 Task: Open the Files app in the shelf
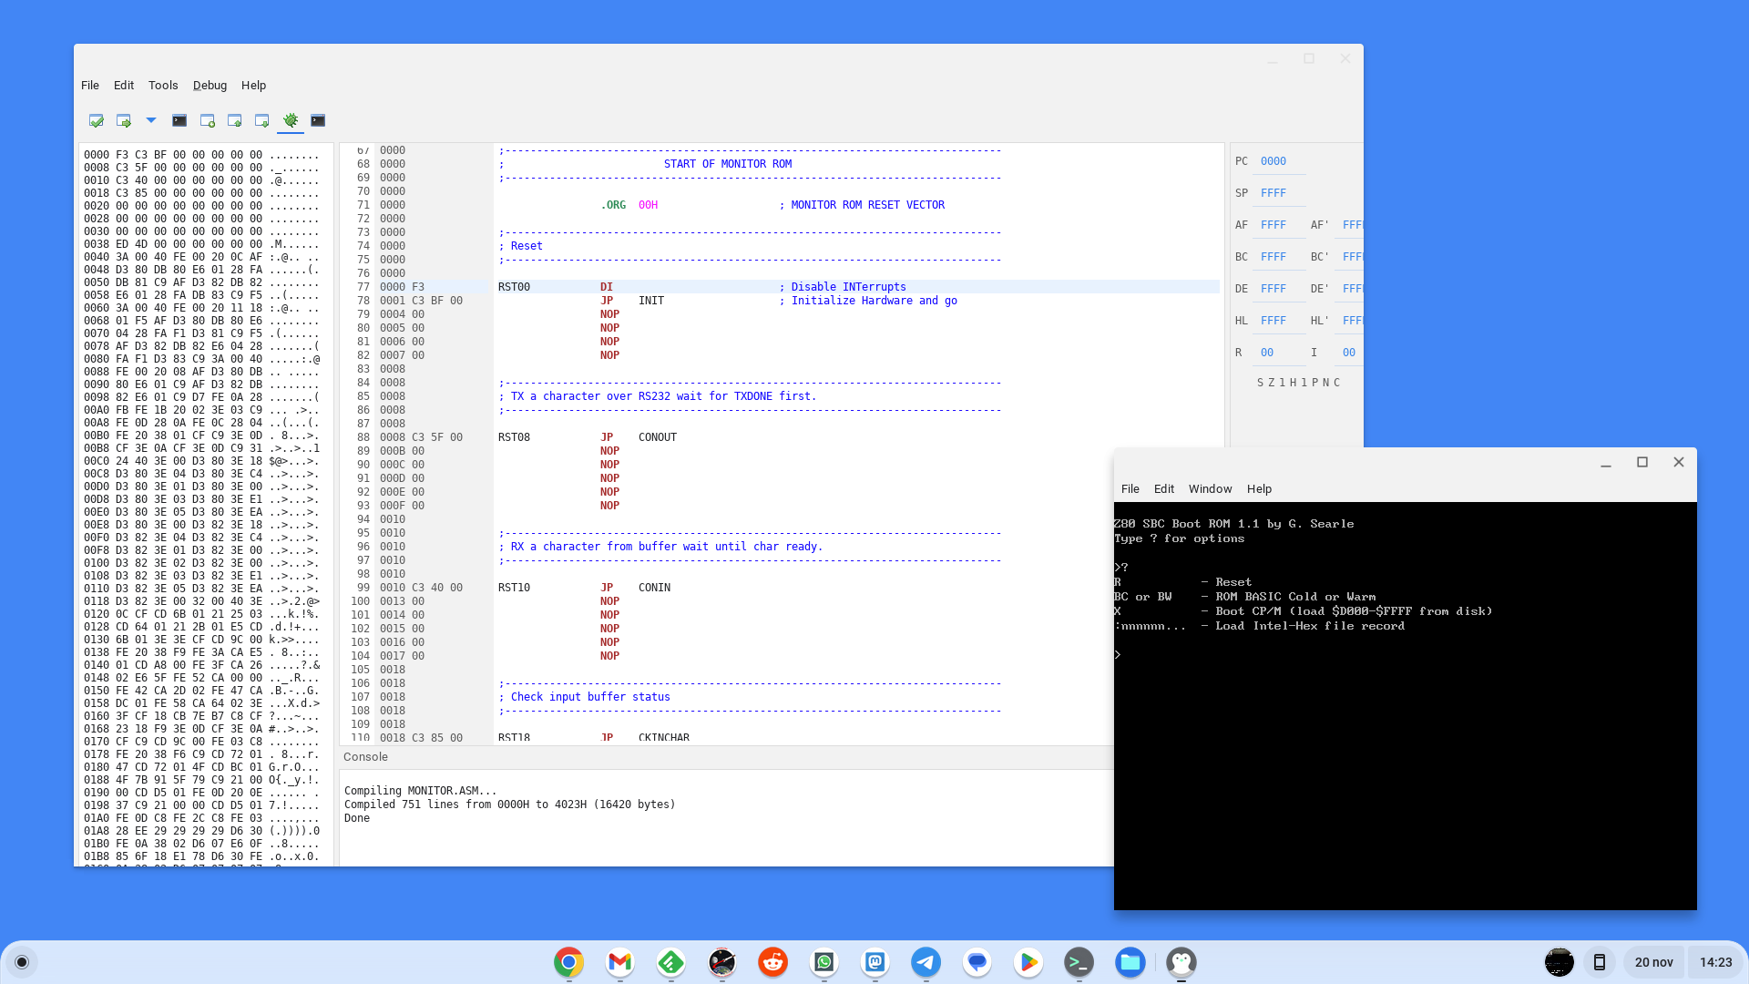pyautogui.click(x=1130, y=962)
